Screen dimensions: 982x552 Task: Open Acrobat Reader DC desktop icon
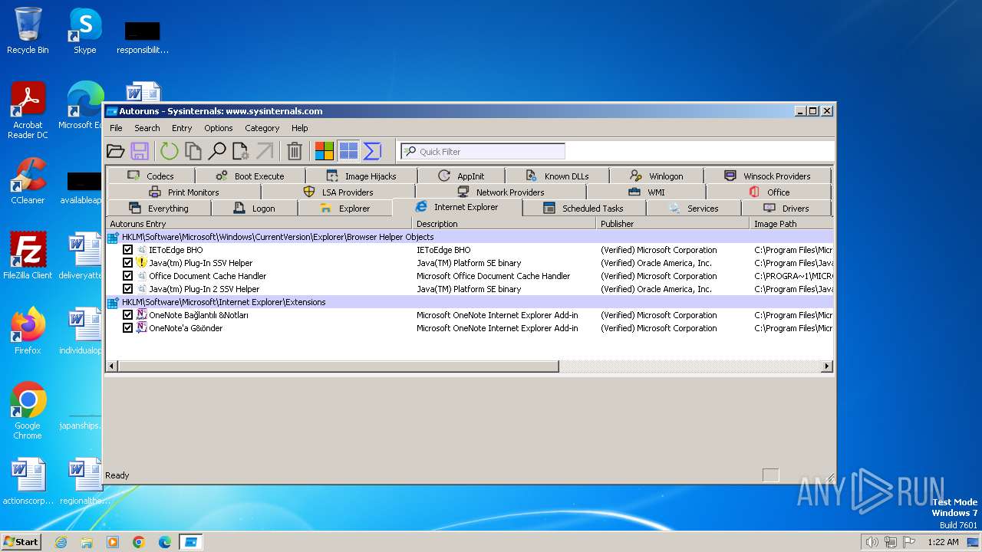click(28, 110)
